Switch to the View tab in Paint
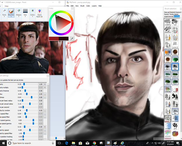This screenshot has height=146, width=182. click(6, 6)
